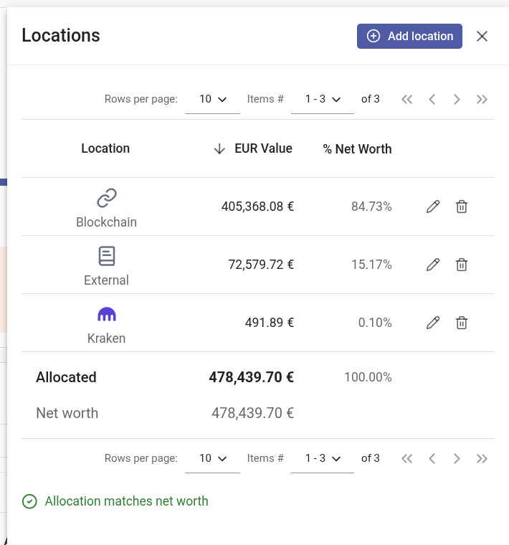The width and height of the screenshot is (509, 545).
Task: Click the Allocated row label
Action: [x=66, y=377]
